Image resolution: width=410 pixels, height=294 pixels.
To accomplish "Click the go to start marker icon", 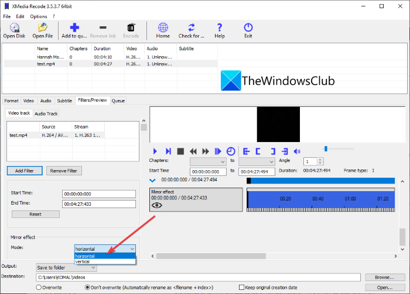I will 246,151.
